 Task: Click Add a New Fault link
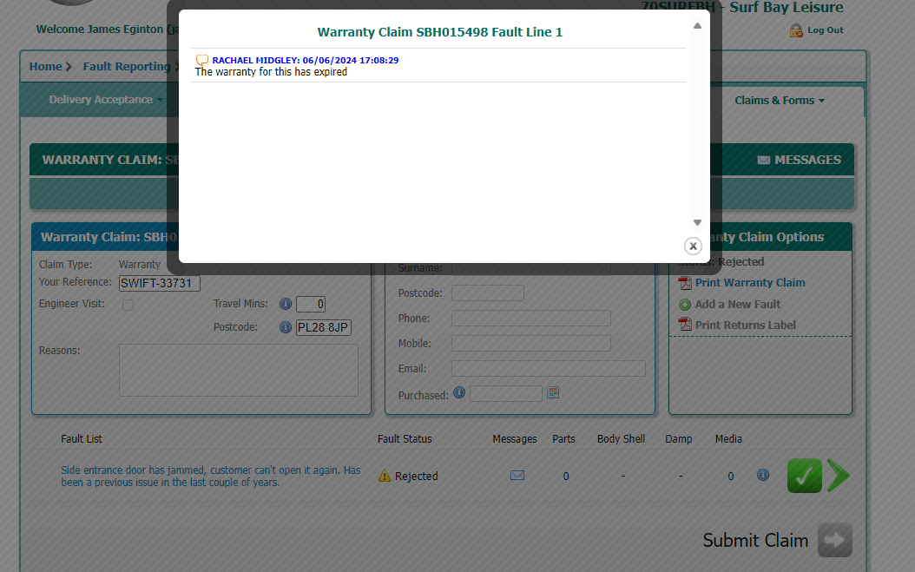[x=738, y=304]
